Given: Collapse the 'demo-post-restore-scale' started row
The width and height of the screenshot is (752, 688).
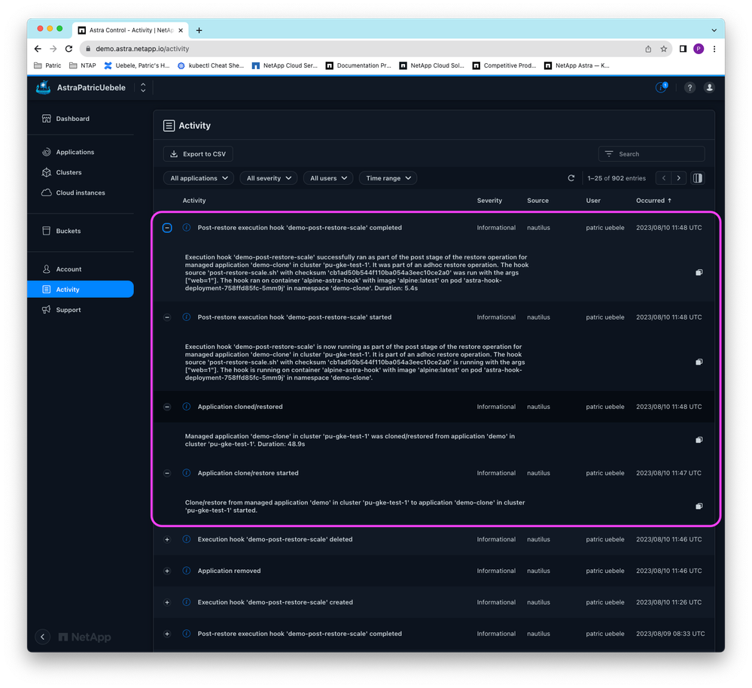Looking at the screenshot, I should click(167, 317).
